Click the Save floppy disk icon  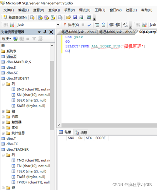point(75,18)
